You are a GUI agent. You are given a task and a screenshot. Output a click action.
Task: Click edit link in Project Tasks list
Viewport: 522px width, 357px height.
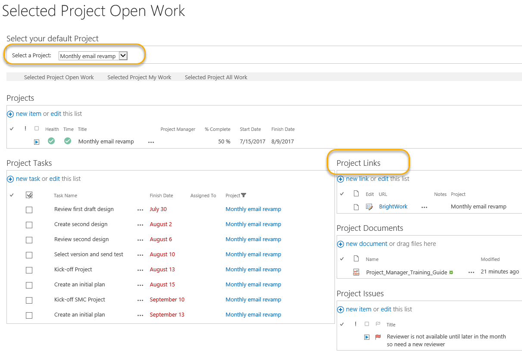[x=55, y=179]
